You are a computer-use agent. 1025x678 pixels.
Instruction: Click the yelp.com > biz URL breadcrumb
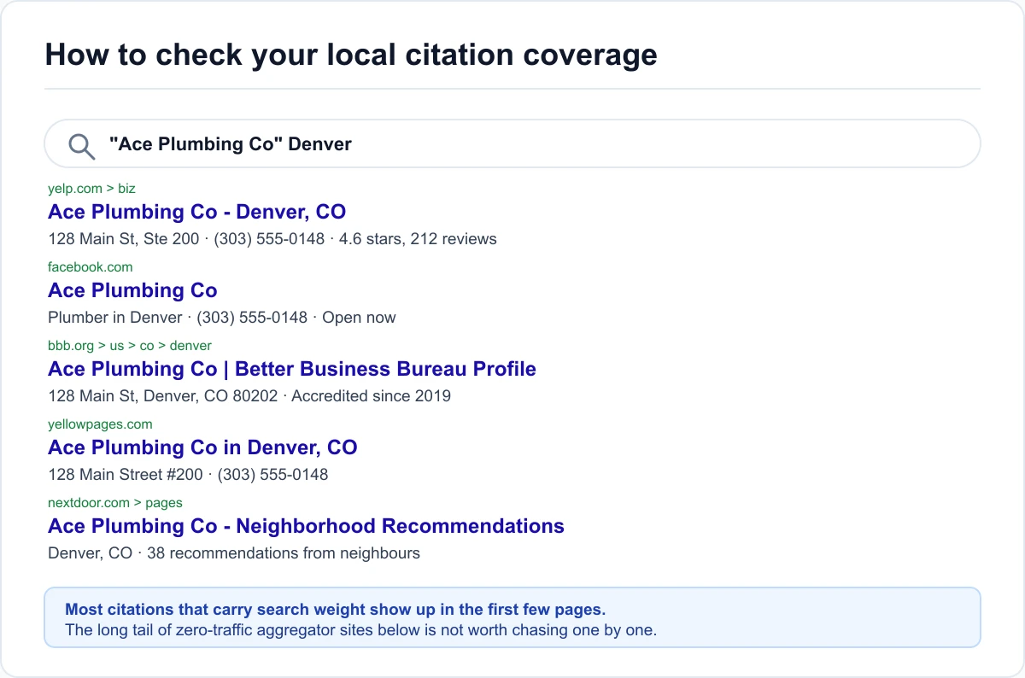coord(92,189)
